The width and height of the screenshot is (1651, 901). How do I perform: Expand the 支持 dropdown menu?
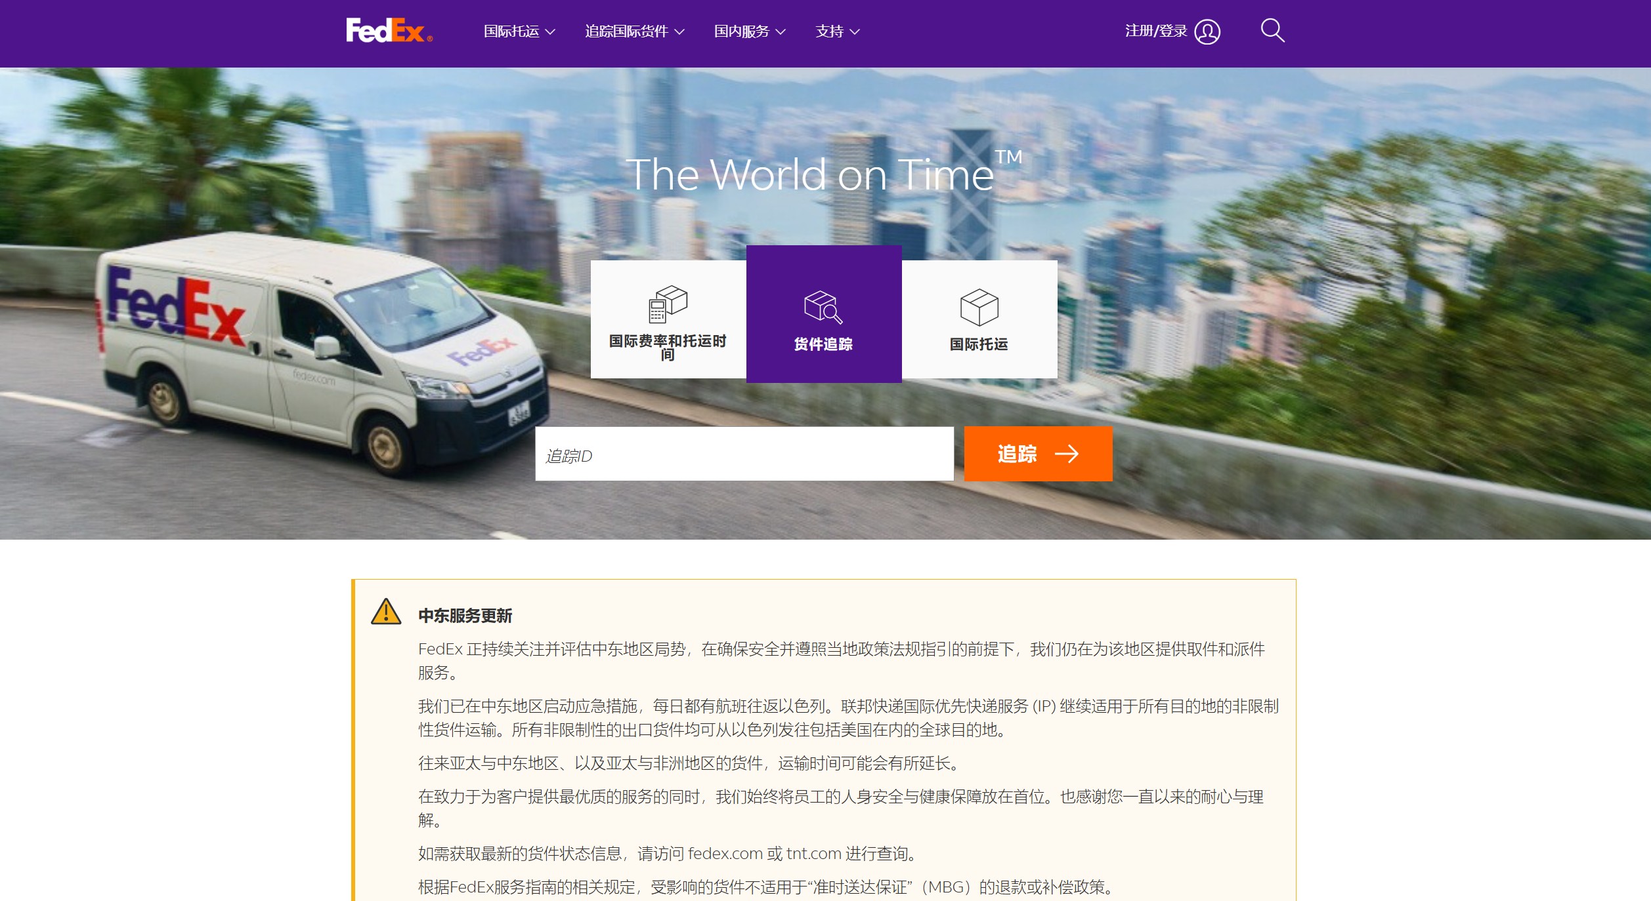(838, 31)
